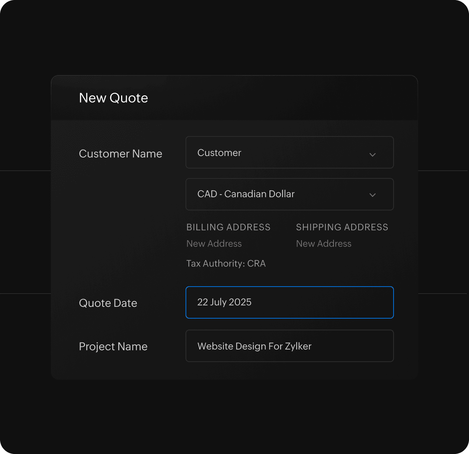
Task: Expand the CAD - Canadian Dollar currency dropdown
Action: click(289, 194)
